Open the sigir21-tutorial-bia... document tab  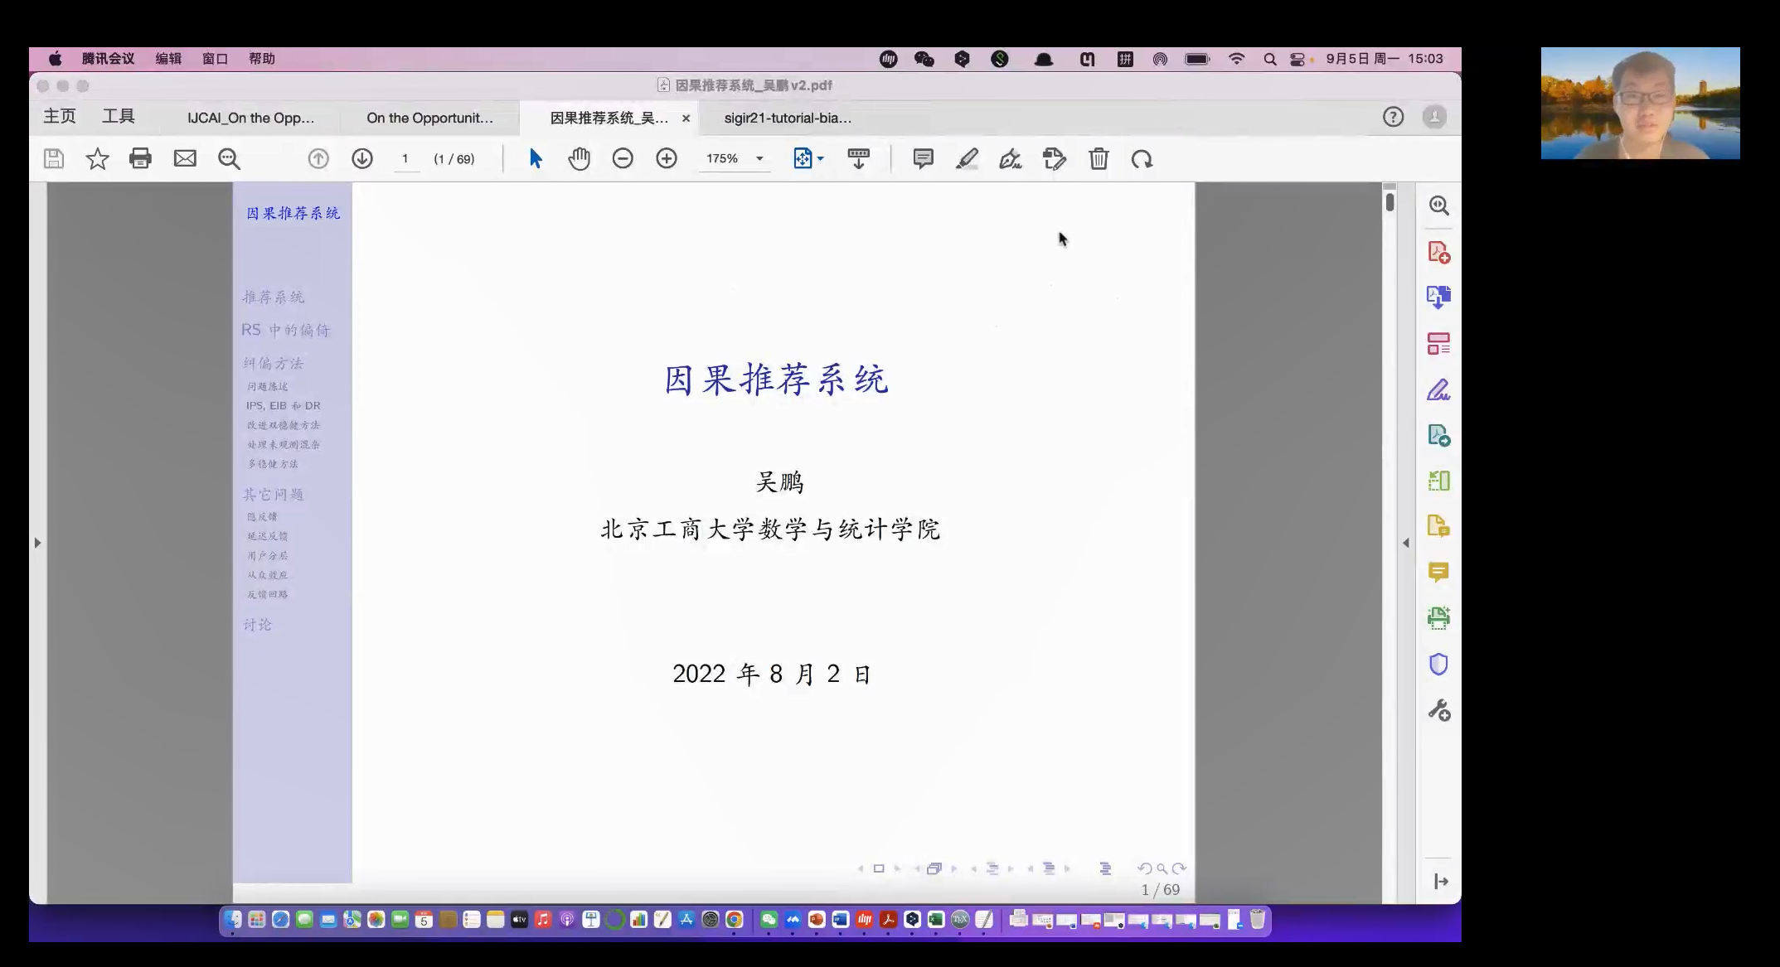788,118
